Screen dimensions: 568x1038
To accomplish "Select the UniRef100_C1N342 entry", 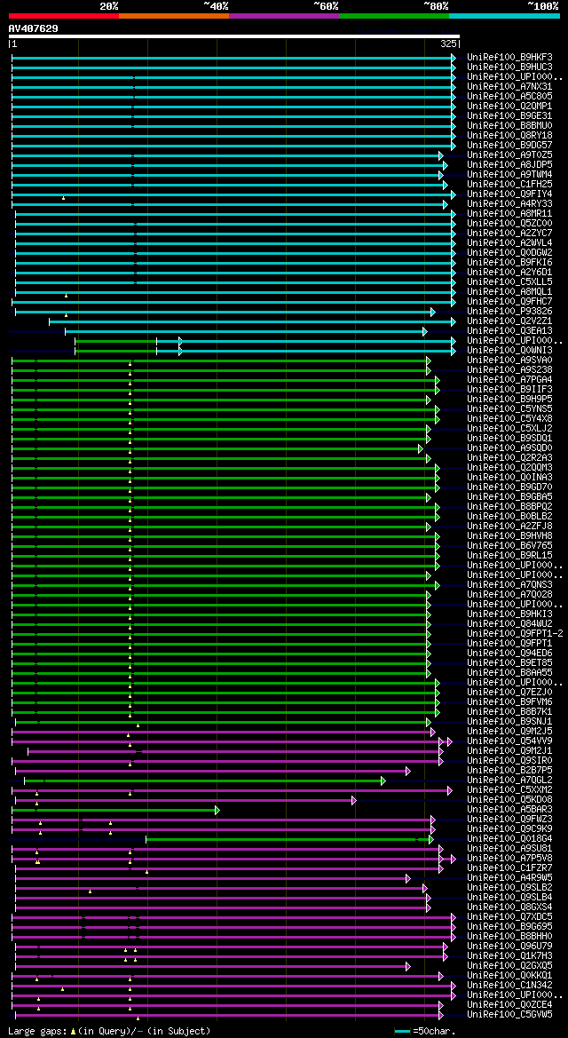I will [x=509, y=985].
